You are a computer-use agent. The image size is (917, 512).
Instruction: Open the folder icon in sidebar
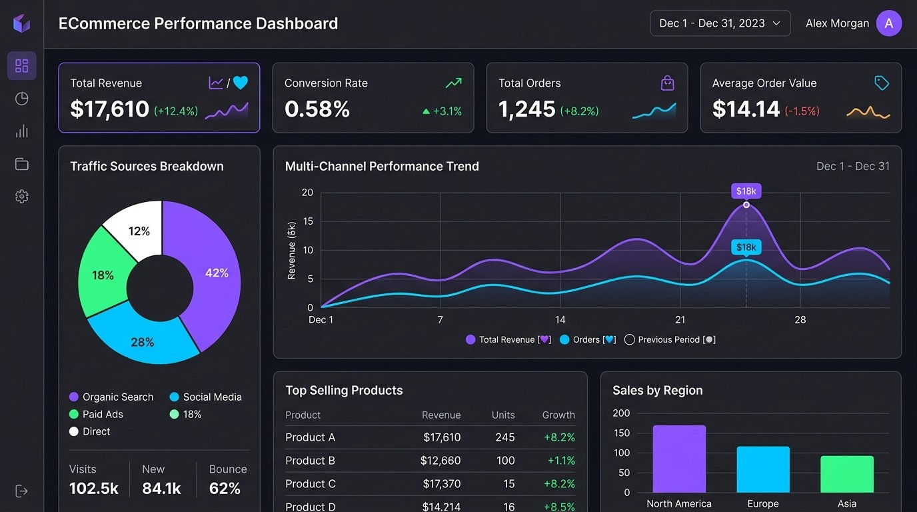[22, 164]
